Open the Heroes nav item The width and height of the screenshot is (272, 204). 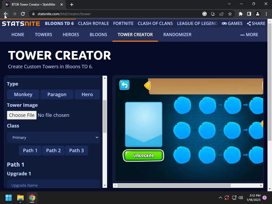[x=71, y=35]
